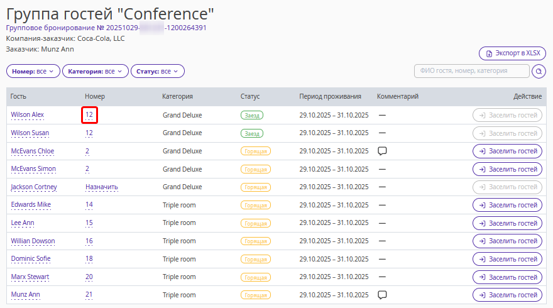The image size is (553, 308).
Task: Export the guest list to XLSX
Action: [x=512, y=53]
